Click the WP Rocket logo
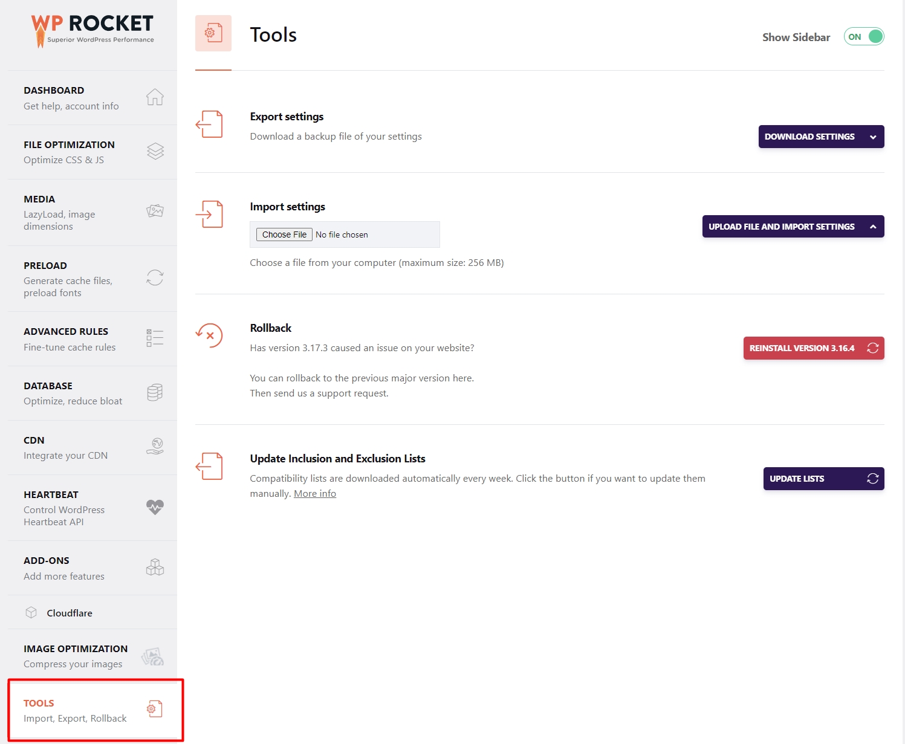 click(x=92, y=30)
